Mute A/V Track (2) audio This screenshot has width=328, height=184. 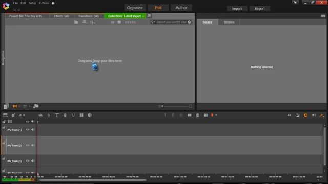pos(33,145)
